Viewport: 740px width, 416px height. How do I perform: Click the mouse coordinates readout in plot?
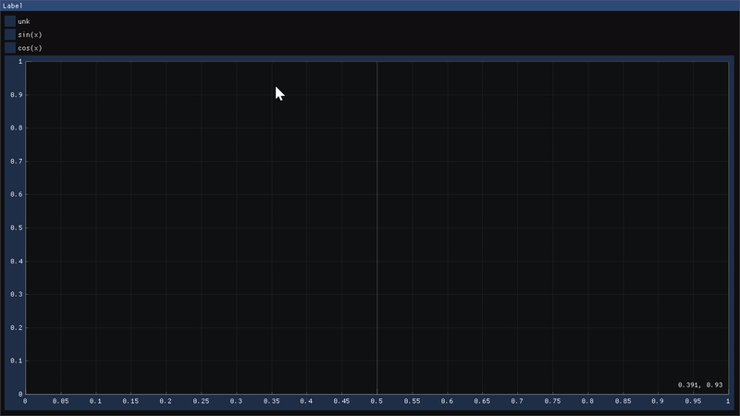[700, 385]
